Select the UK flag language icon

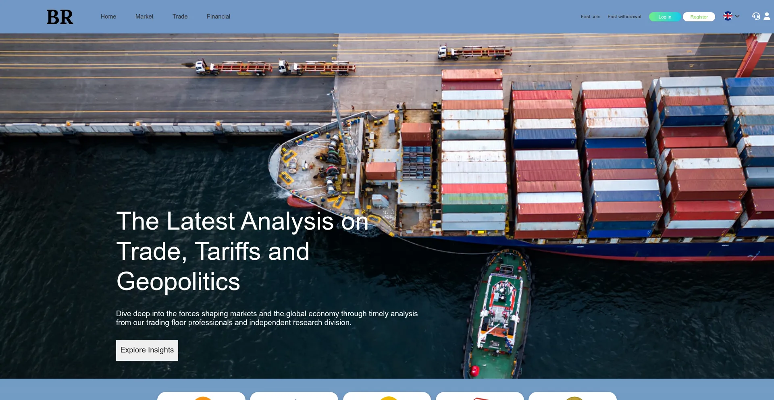click(728, 16)
